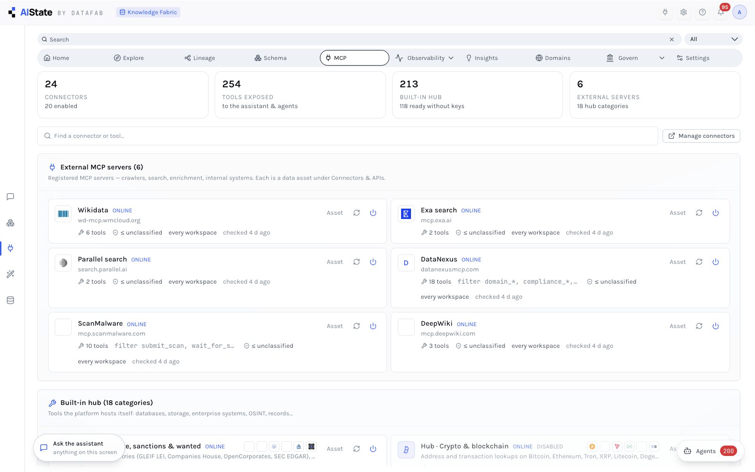Image resolution: width=755 pixels, height=472 pixels.
Task: Open Ask the assistant bubble
Action: click(79, 448)
